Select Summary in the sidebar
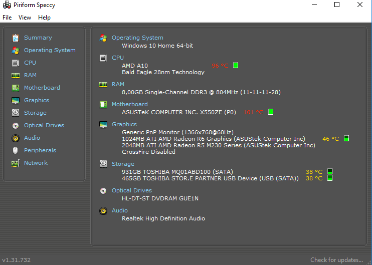372x265 pixels. (x=38, y=38)
